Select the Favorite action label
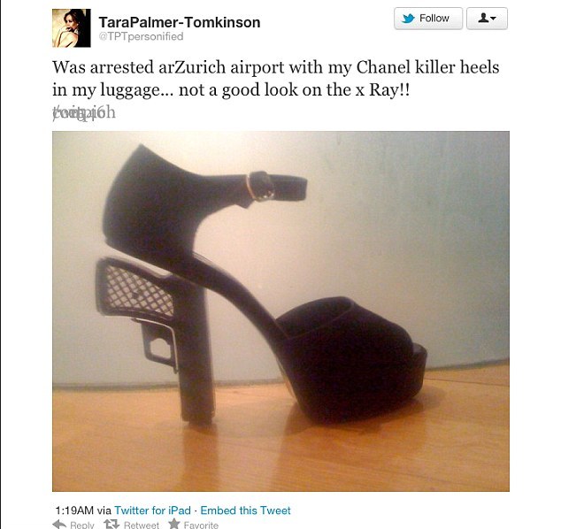 (x=201, y=525)
